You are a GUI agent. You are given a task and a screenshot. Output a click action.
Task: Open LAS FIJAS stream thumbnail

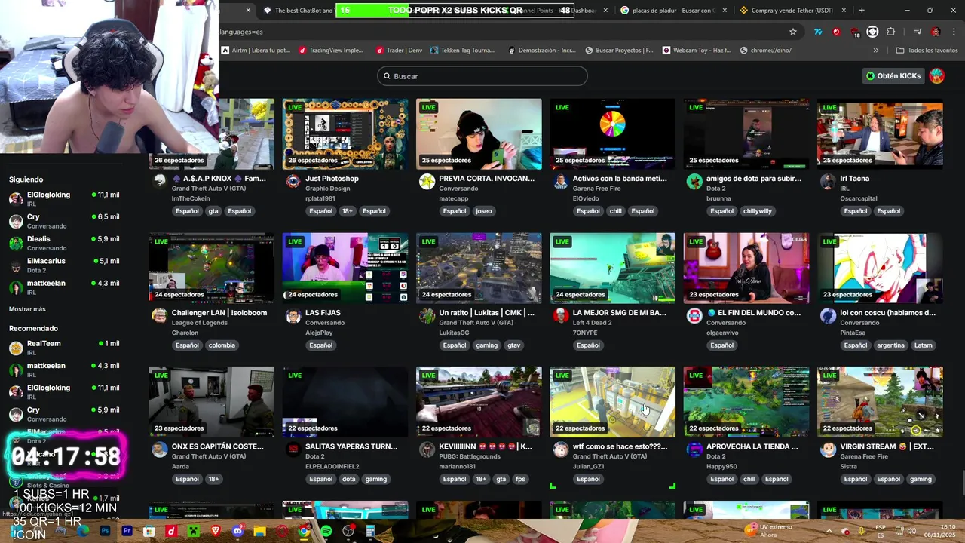click(x=345, y=267)
